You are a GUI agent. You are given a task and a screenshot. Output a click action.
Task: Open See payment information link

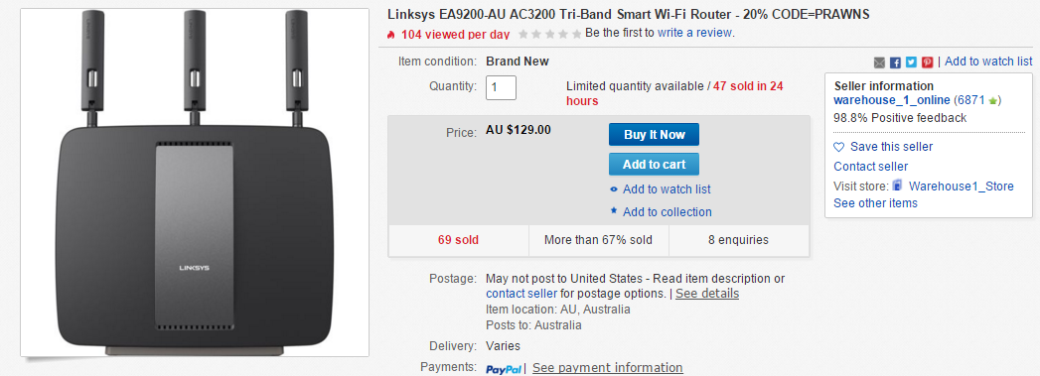tap(608, 367)
